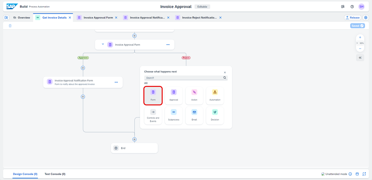
Task: Add a step above the End node
Action: (x=134, y=139)
